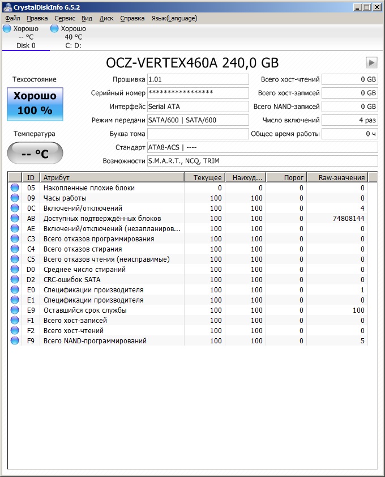Image resolution: width=385 pixels, height=477 pixels.
Task: Click the Интерфейс field Serial ATA
Action: pos(198,107)
